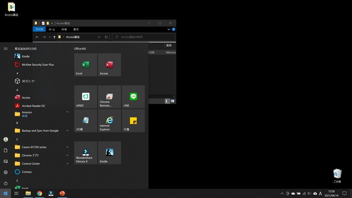Screen dimensions: 352x198
Task: Open the ホーム tab in File Explorer
Action: [52, 29]
